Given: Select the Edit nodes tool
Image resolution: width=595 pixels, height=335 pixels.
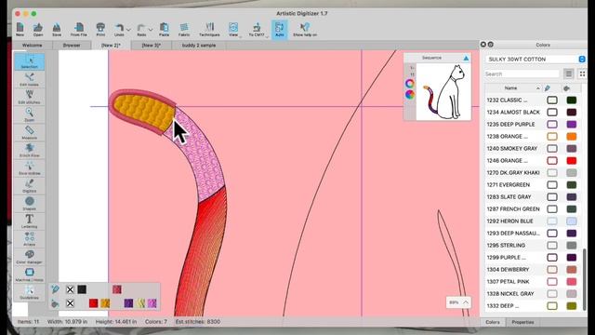Looking at the screenshot, I should coord(29,80).
